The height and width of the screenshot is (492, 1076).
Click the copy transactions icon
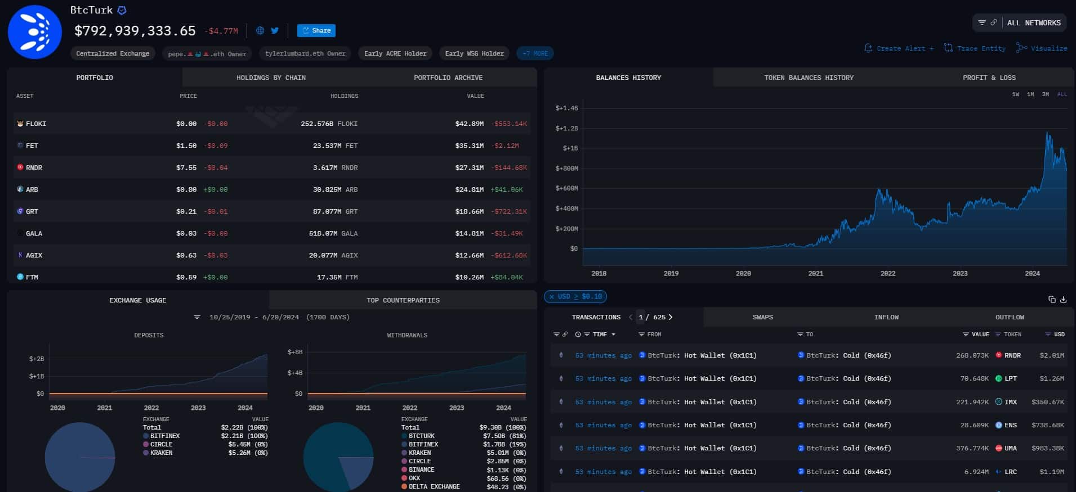tap(1052, 300)
